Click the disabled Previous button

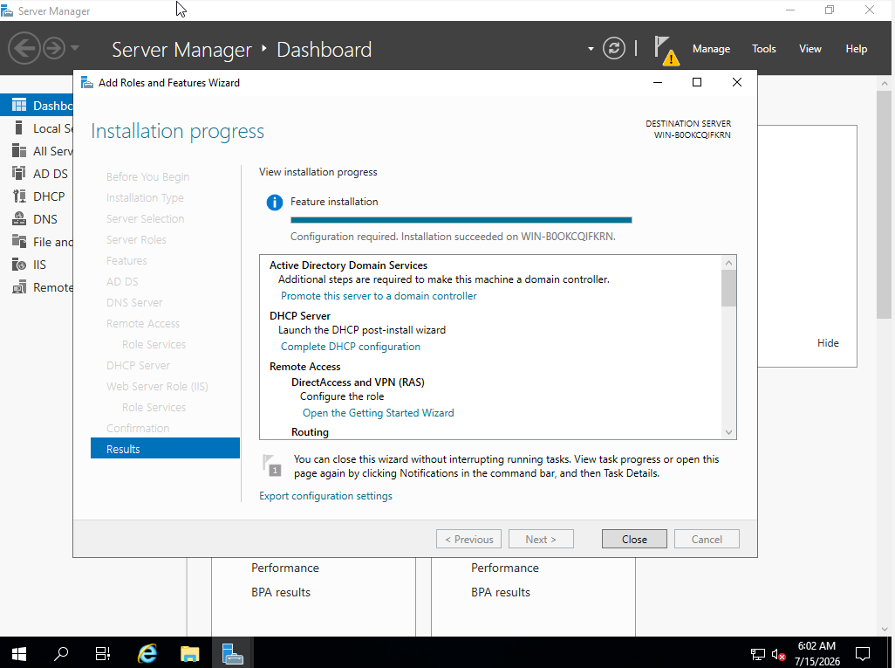click(468, 539)
